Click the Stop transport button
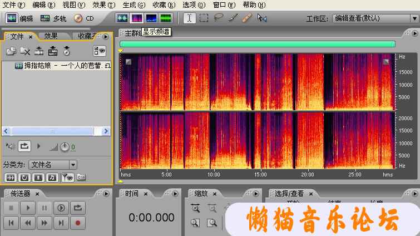This screenshot has width=420, height=236. pyautogui.click(x=11, y=208)
